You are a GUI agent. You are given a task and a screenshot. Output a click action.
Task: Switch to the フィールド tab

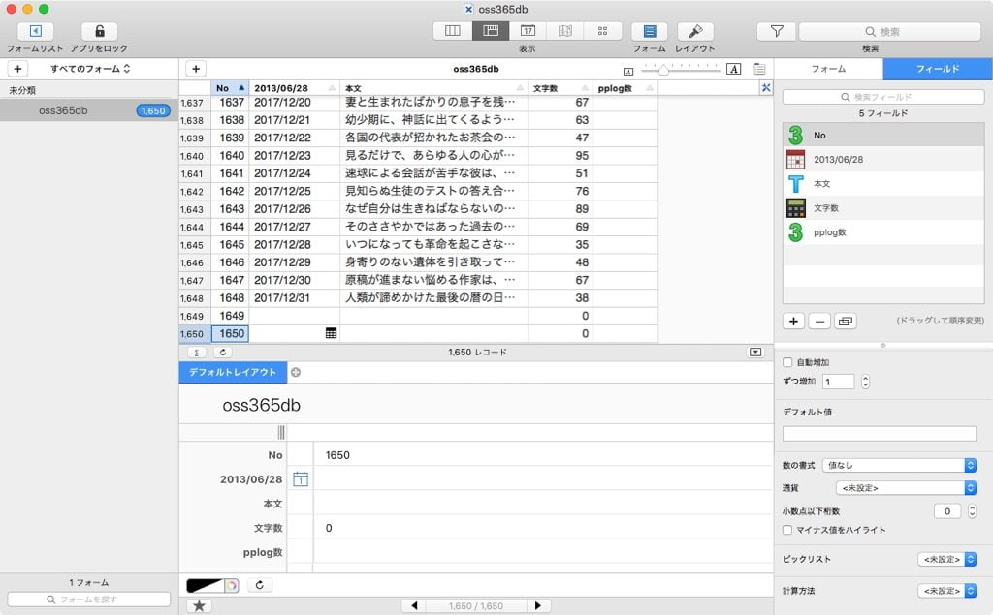pos(938,69)
